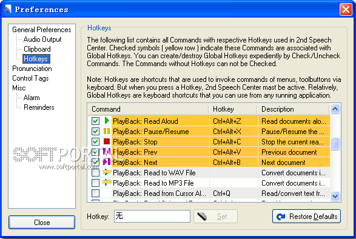Click the Set hotkey button
Screen dimensions: 356x239
pyautogui.click(x=215, y=217)
